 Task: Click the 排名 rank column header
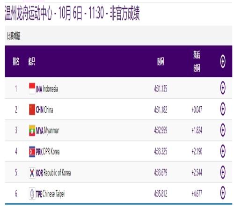pos(16,61)
